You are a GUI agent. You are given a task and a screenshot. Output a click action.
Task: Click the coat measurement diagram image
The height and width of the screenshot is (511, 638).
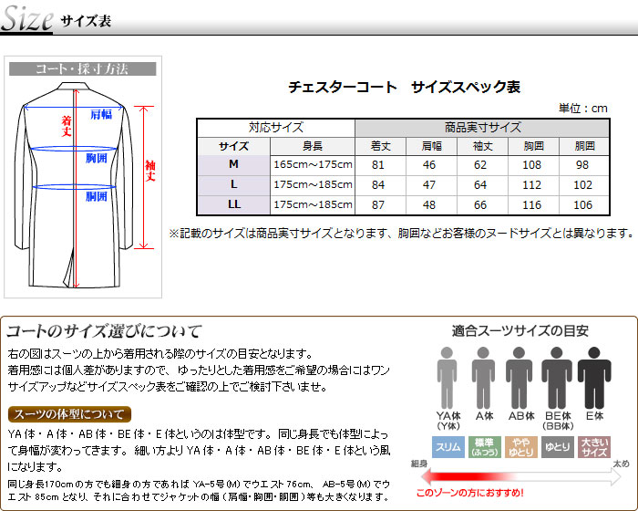click(83, 177)
